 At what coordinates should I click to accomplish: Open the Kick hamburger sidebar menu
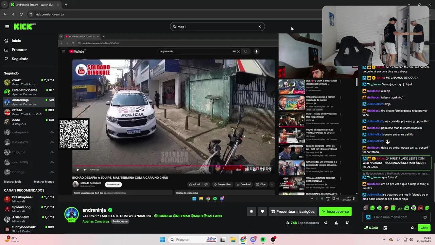click(7, 27)
